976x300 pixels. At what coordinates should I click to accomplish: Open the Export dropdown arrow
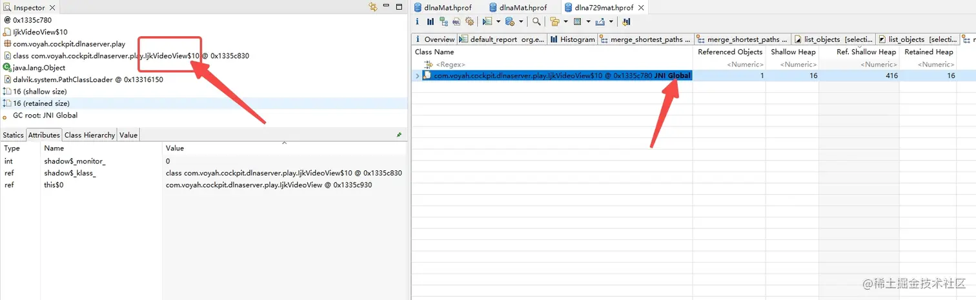611,21
